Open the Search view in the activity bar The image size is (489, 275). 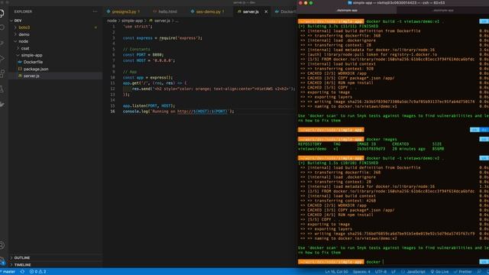(2, 27)
